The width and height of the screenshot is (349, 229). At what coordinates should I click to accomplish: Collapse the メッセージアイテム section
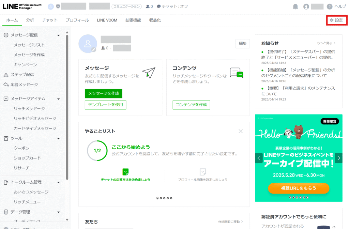point(59,99)
